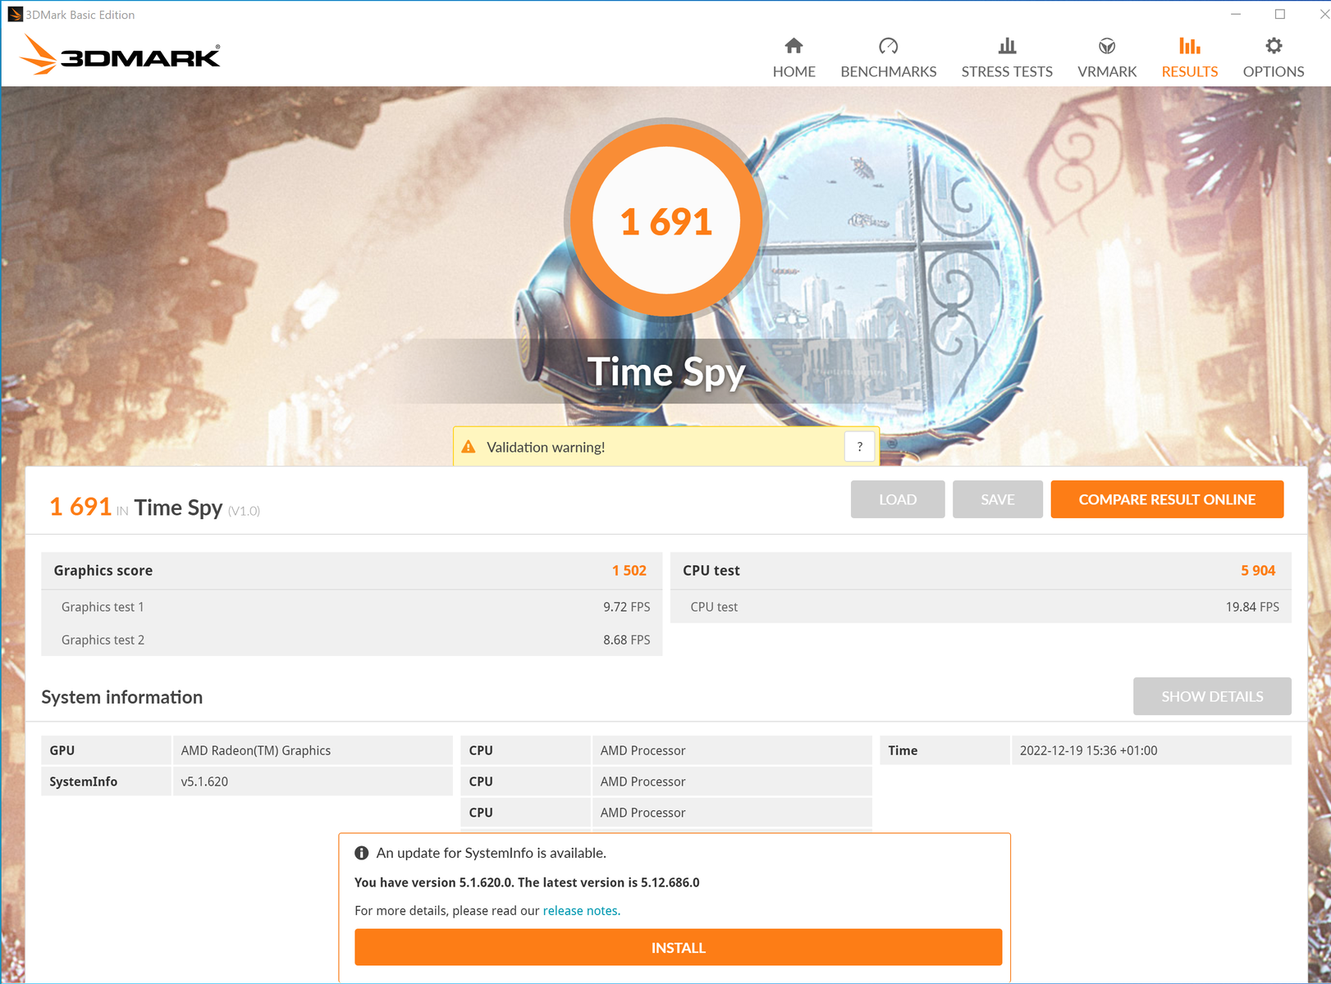Click COMPARE RESULT ONLINE button
The image size is (1331, 984).
point(1167,499)
